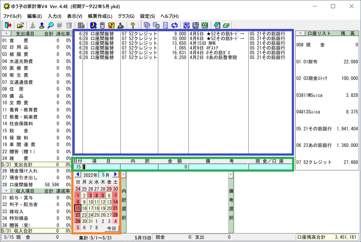The image size is (361, 242).
Task: Select 01 食費 expense category
Action: coord(36,41)
